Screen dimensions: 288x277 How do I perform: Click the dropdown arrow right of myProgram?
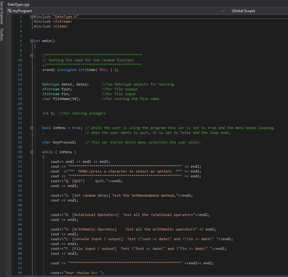click(222, 11)
